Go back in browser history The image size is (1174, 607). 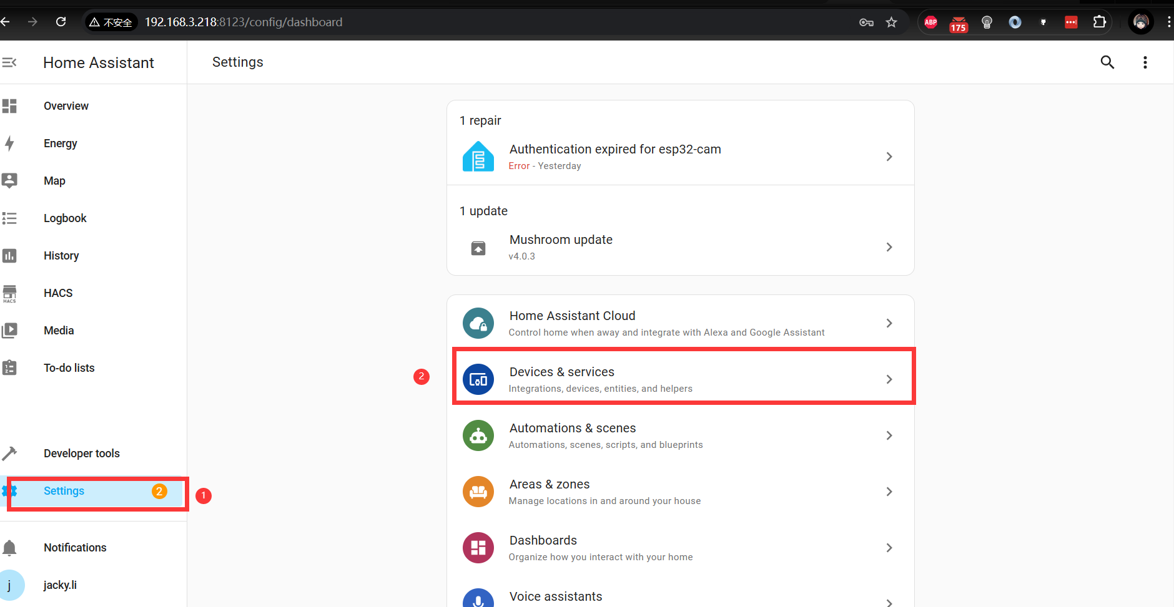tap(6, 22)
